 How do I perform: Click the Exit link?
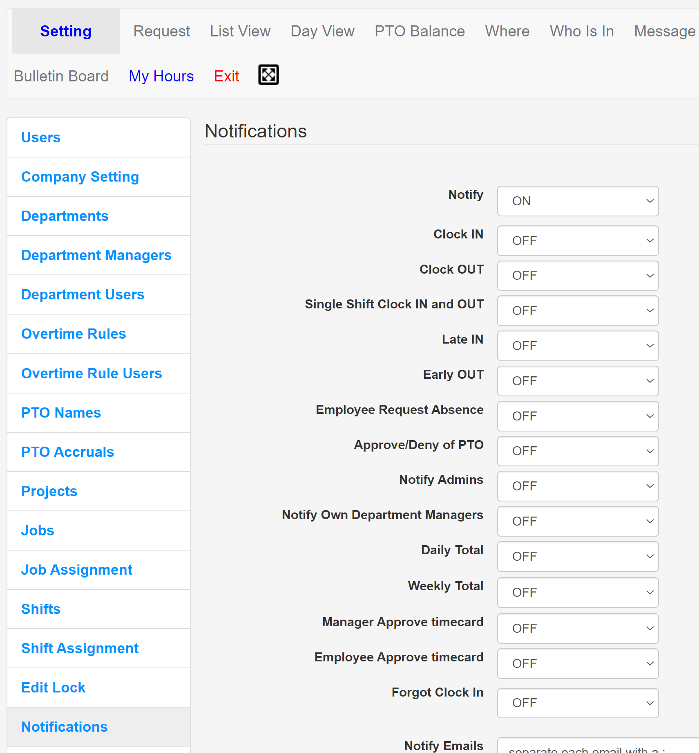pos(226,76)
